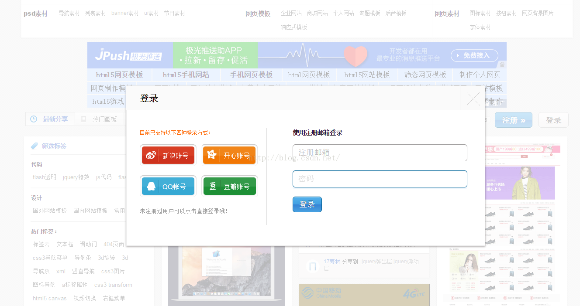Filter by the js代码 tag

(104, 177)
